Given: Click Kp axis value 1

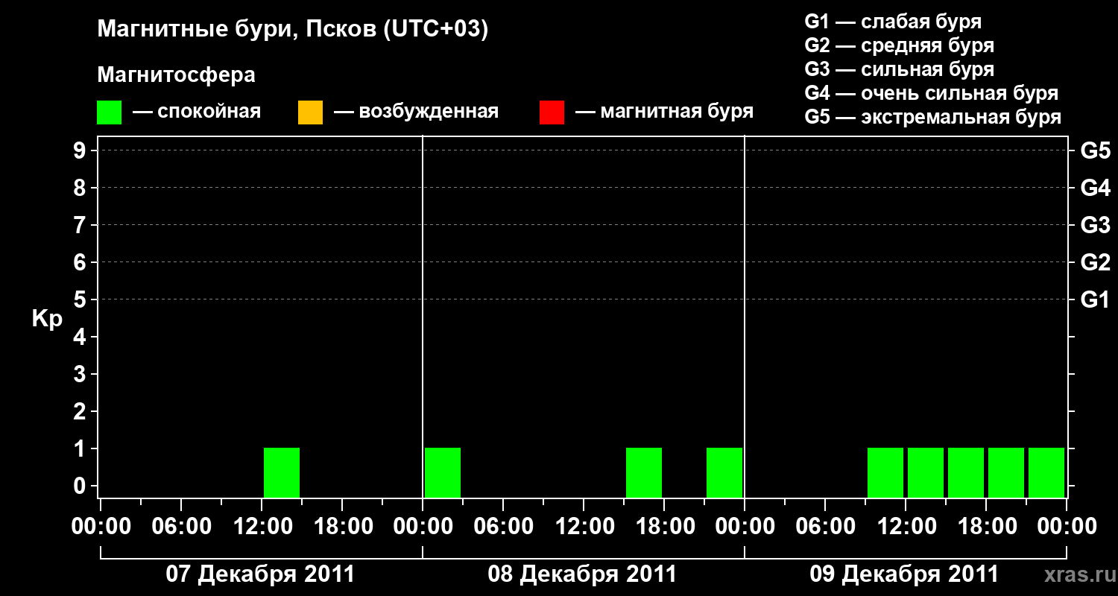Looking at the screenshot, I should point(80,448).
